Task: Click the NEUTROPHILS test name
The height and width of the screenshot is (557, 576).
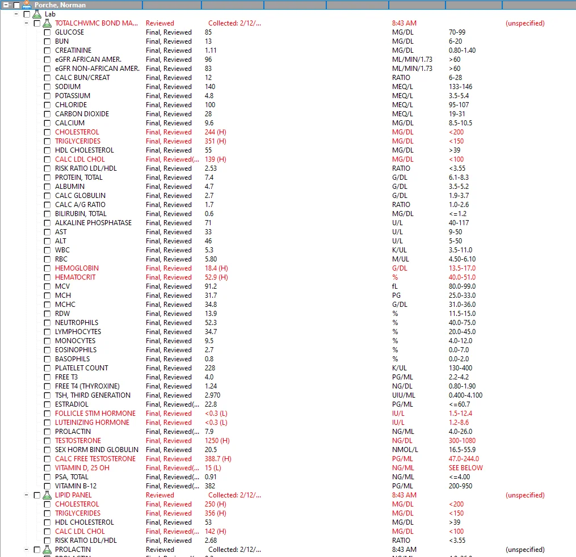Action: click(77, 323)
